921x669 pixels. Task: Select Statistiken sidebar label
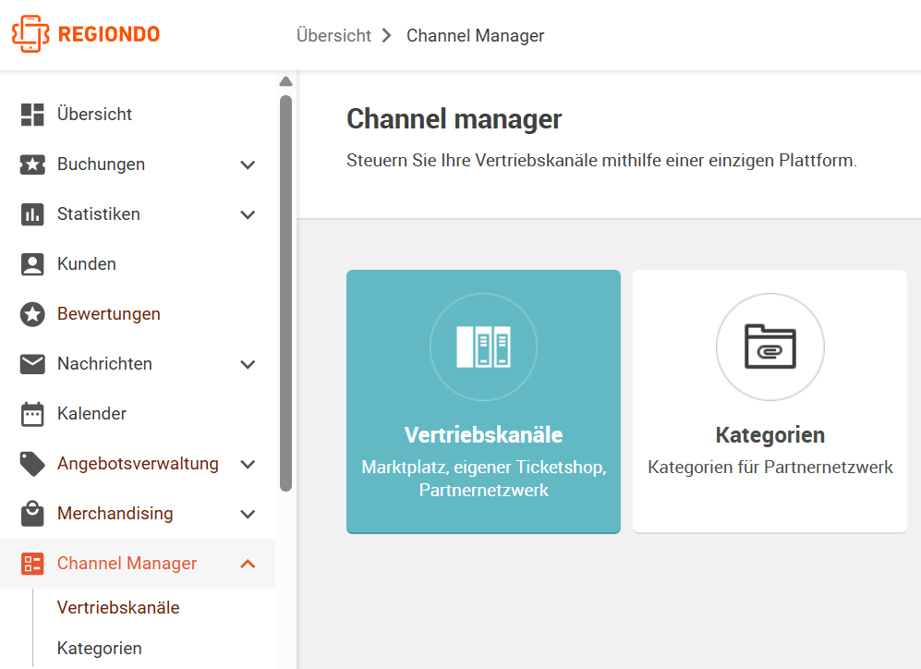click(x=99, y=213)
